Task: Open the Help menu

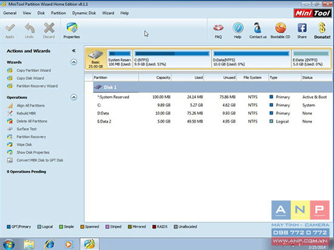Action: [x=124, y=13]
